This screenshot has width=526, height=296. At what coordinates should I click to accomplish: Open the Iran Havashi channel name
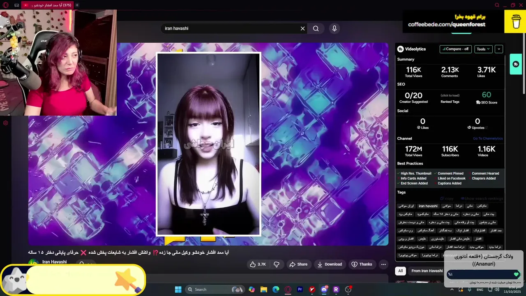click(x=55, y=262)
